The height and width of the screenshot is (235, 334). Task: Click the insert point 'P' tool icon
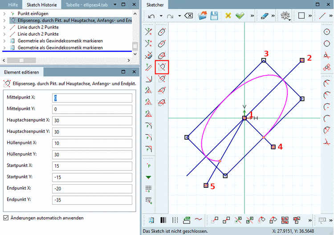(149, 165)
